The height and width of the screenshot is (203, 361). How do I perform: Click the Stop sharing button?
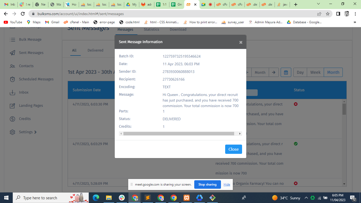pyautogui.click(x=207, y=184)
